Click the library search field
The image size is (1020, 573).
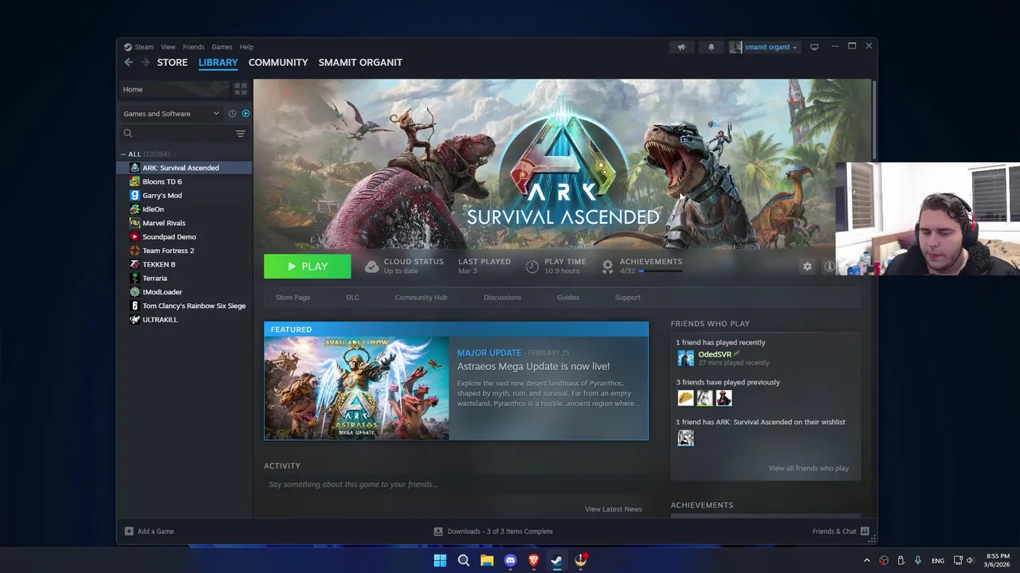(x=177, y=134)
